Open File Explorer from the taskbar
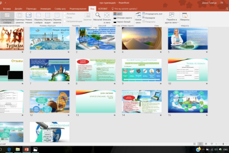Viewport: 229px width, 153px height. 18,149
